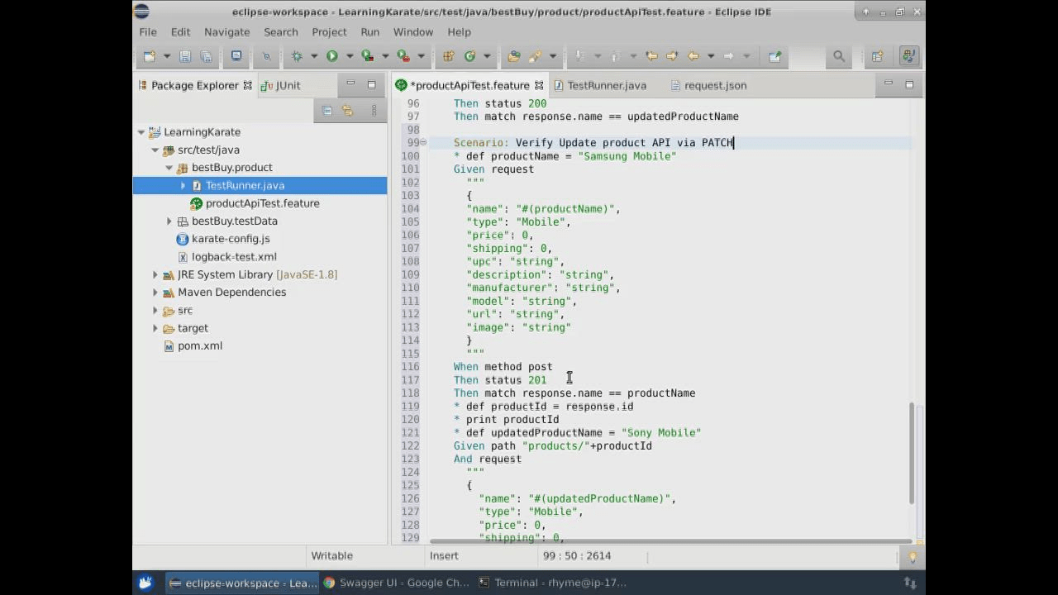
Task: Open Swagger UI from the taskbar
Action: pyautogui.click(x=395, y=583)
